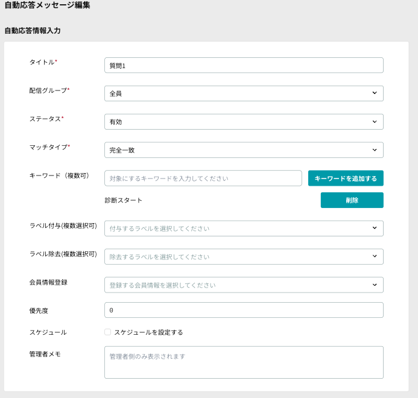Viewport: 418px width, 398px height.
Task: Enable the スケジュールを設定する checkbox
Action: [108, 332]
